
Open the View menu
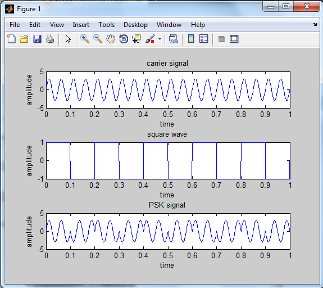[57, 25]
